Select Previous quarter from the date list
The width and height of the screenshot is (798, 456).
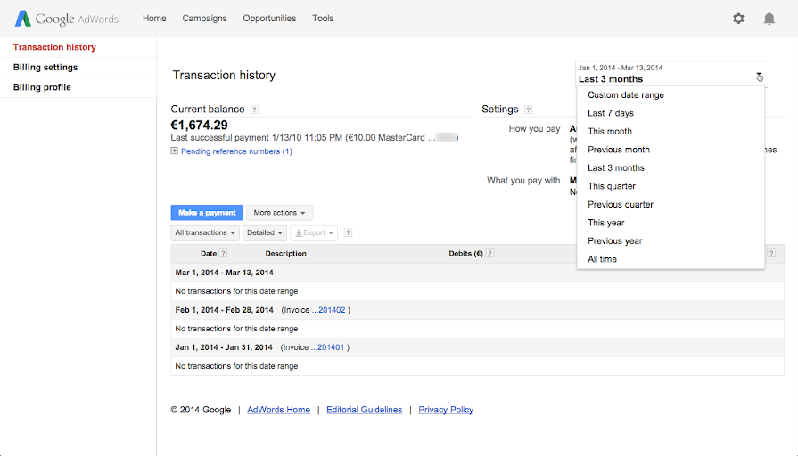[621, 205]
